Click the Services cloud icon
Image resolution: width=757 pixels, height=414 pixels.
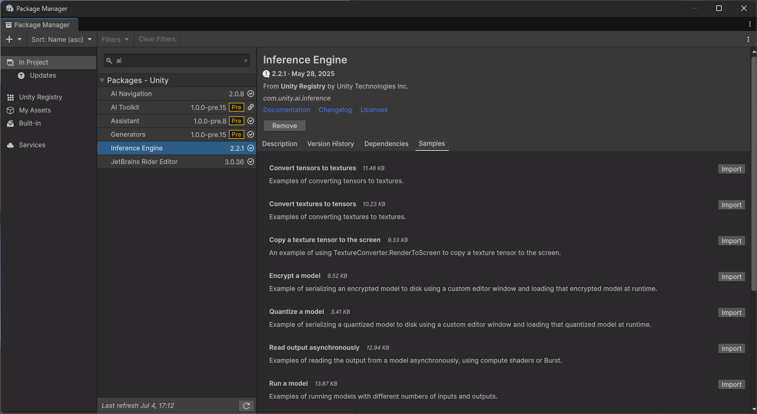click(10, 145)
